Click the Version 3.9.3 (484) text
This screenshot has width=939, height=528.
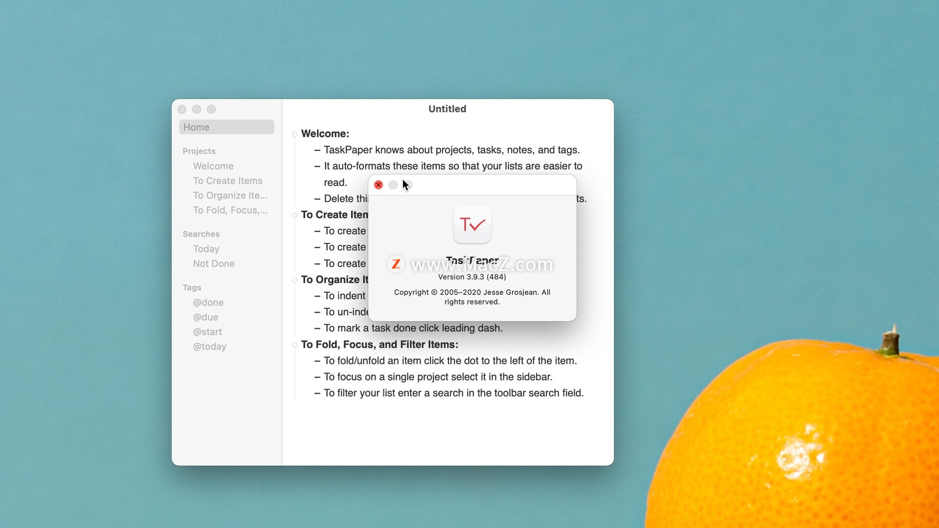(472, 277)
